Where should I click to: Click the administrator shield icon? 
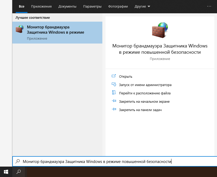pyautogui.click(x=114, y=84)
